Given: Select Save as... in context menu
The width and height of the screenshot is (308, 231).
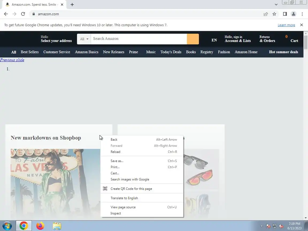Looking at the screenshot, I should [x=142, y=161].
